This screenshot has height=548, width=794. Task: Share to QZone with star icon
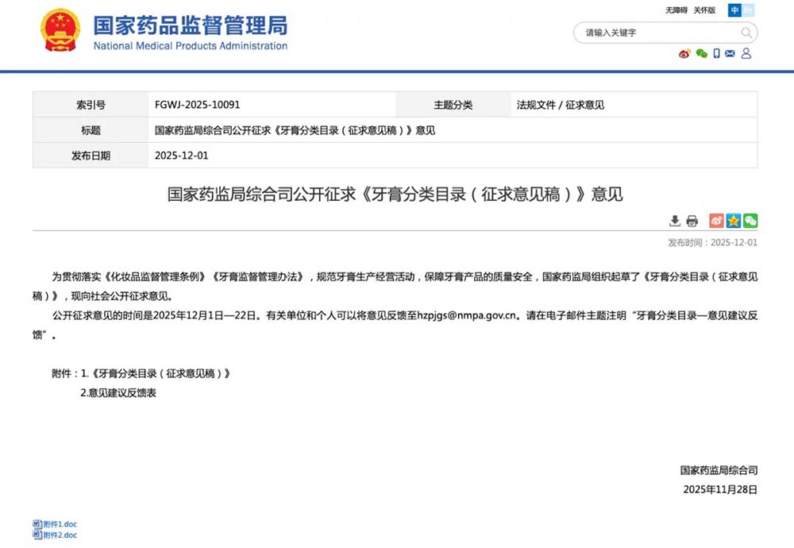733,221
